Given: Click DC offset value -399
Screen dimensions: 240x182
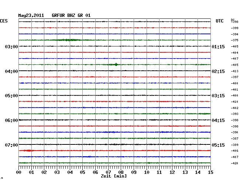Looking at the screenshot, I should pos(234,28).
